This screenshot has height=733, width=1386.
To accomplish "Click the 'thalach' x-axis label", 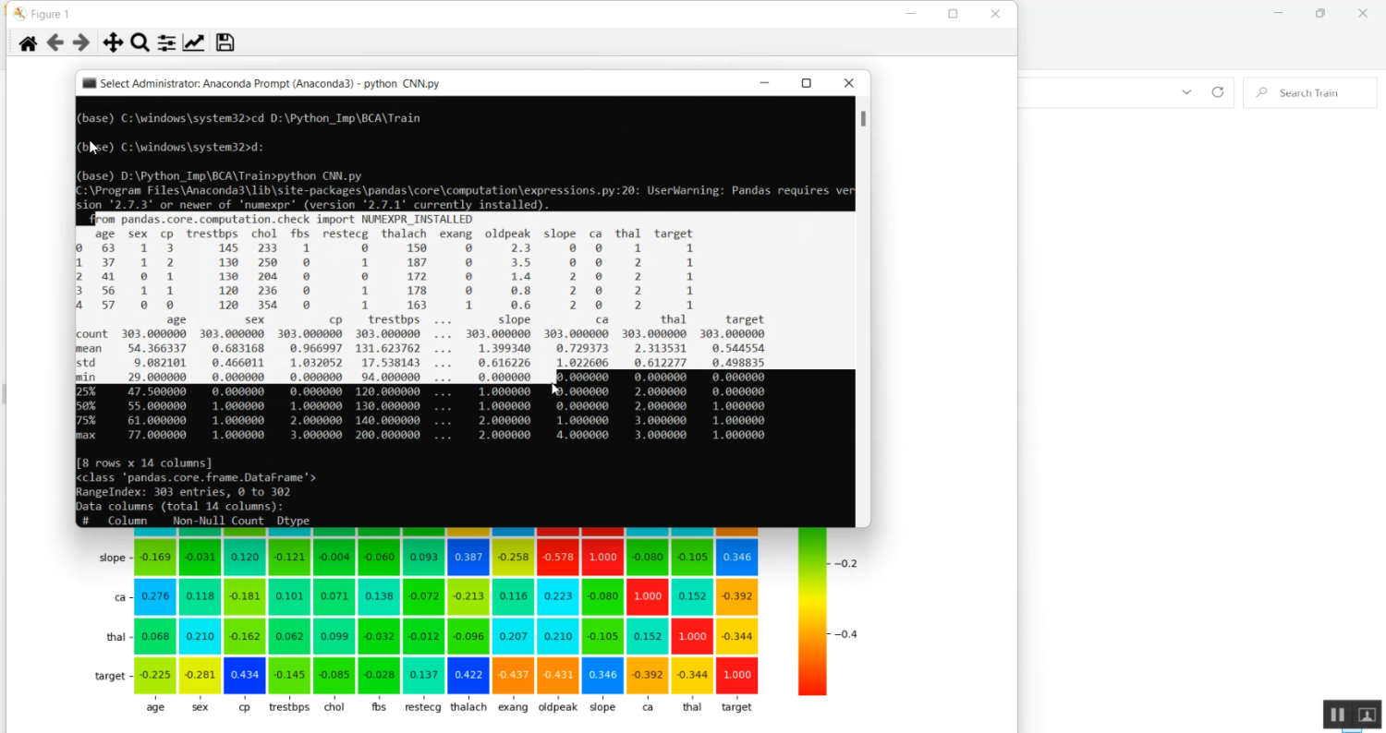I will [468, 707].
